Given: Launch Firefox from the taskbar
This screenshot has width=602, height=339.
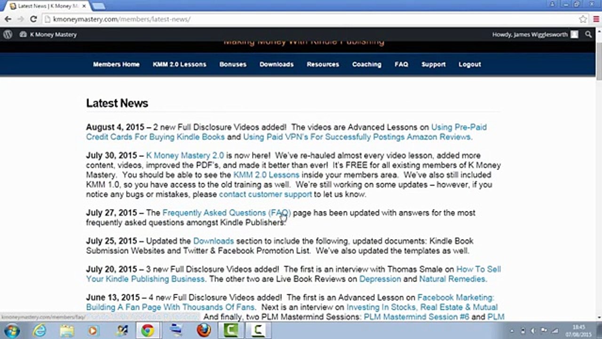Looking at the screenshot, I should click(x=204, y=331).
